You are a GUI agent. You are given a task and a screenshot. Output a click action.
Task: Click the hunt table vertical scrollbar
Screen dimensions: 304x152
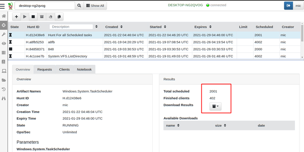pos(302,41)
